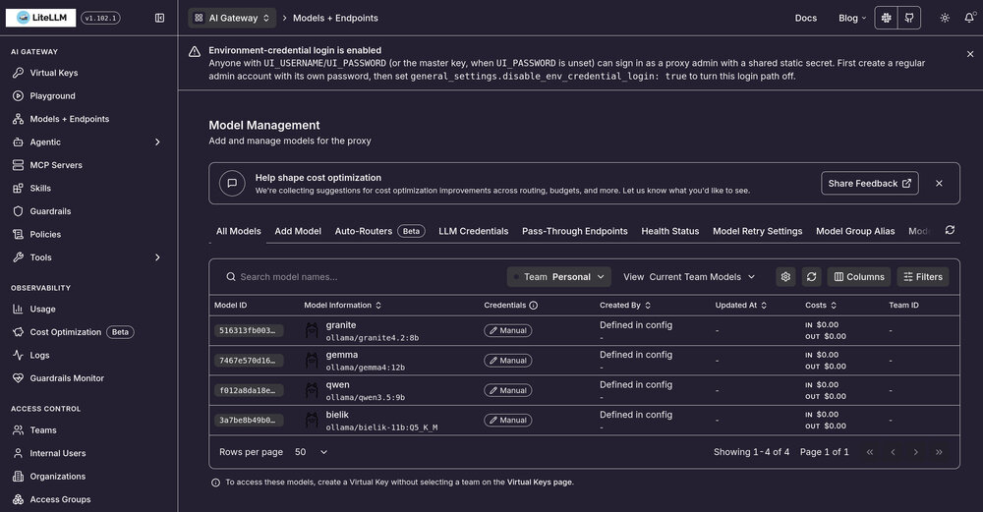
Task: Jump to the last page arrow
Action: (939, 452)
